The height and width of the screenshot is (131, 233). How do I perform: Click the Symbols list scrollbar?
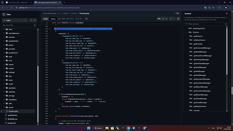coord(227,51)
